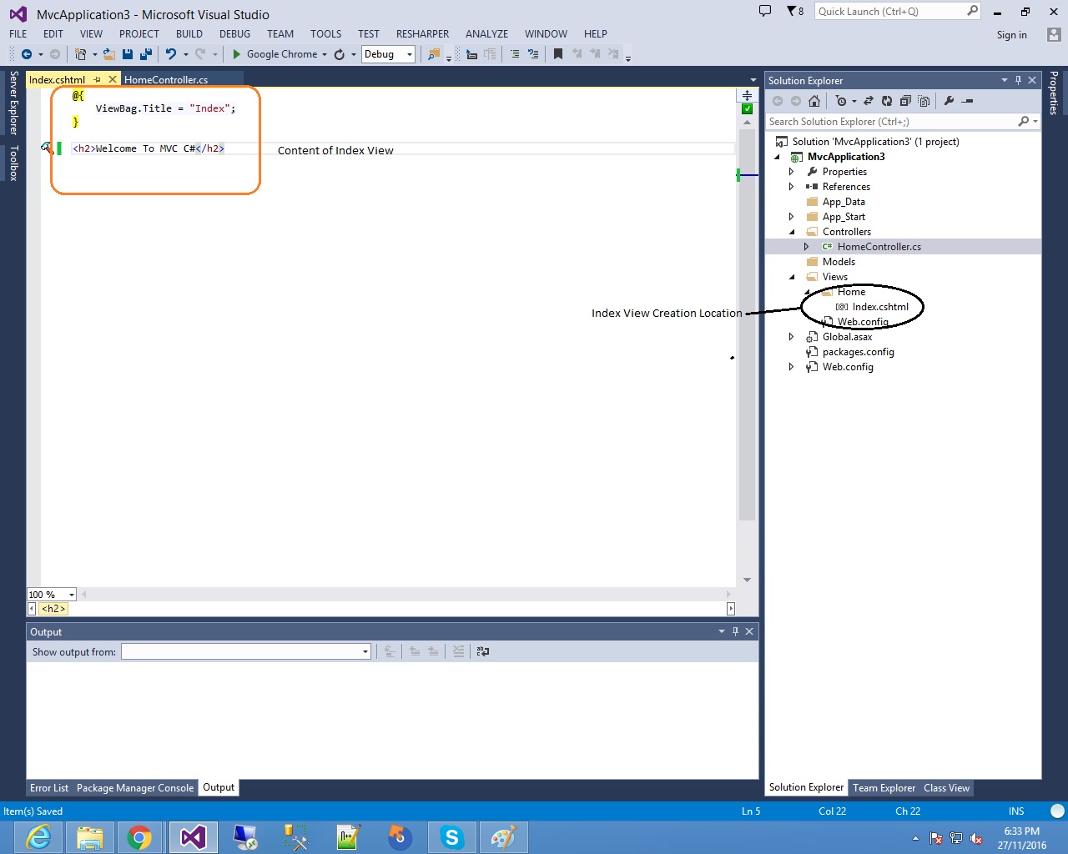1068x854 pixels.
Task: Toggle auto-hide for Solution Explorer panel
Action: click(x=1018, y=80)
